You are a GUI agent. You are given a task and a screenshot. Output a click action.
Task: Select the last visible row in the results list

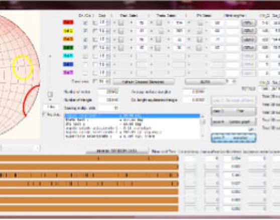(x=132, y=136)
